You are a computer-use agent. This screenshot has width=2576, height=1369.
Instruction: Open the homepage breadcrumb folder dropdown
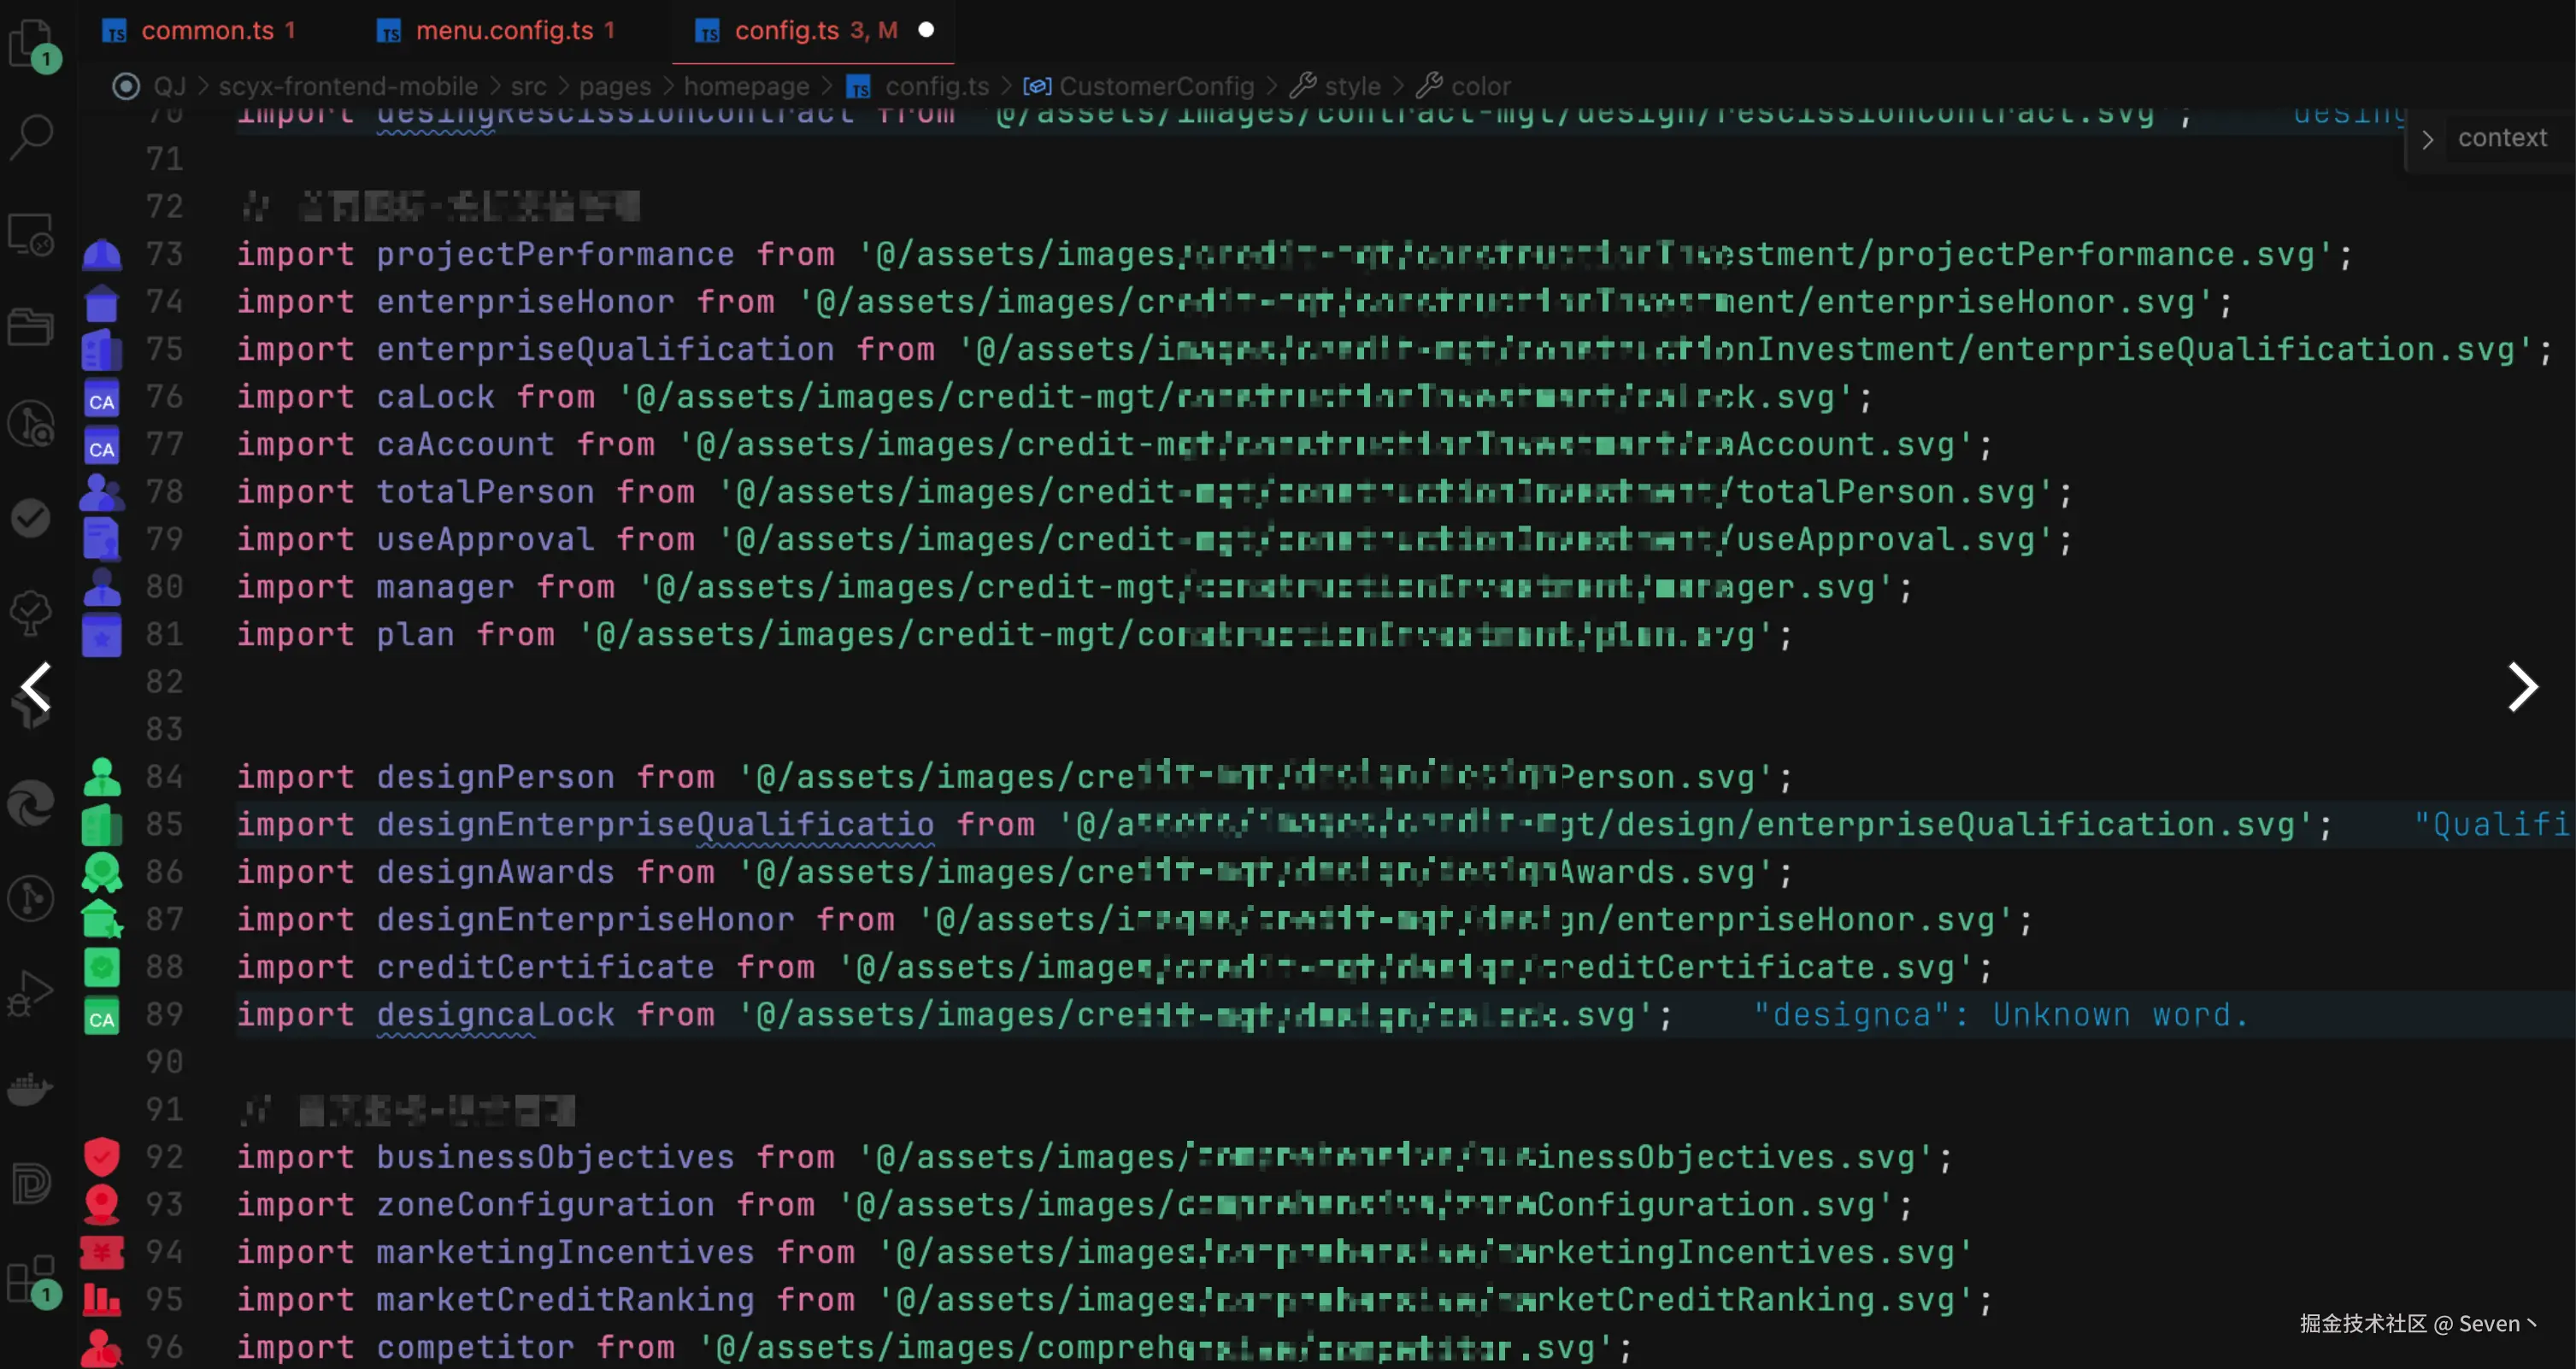click(746, 86)
